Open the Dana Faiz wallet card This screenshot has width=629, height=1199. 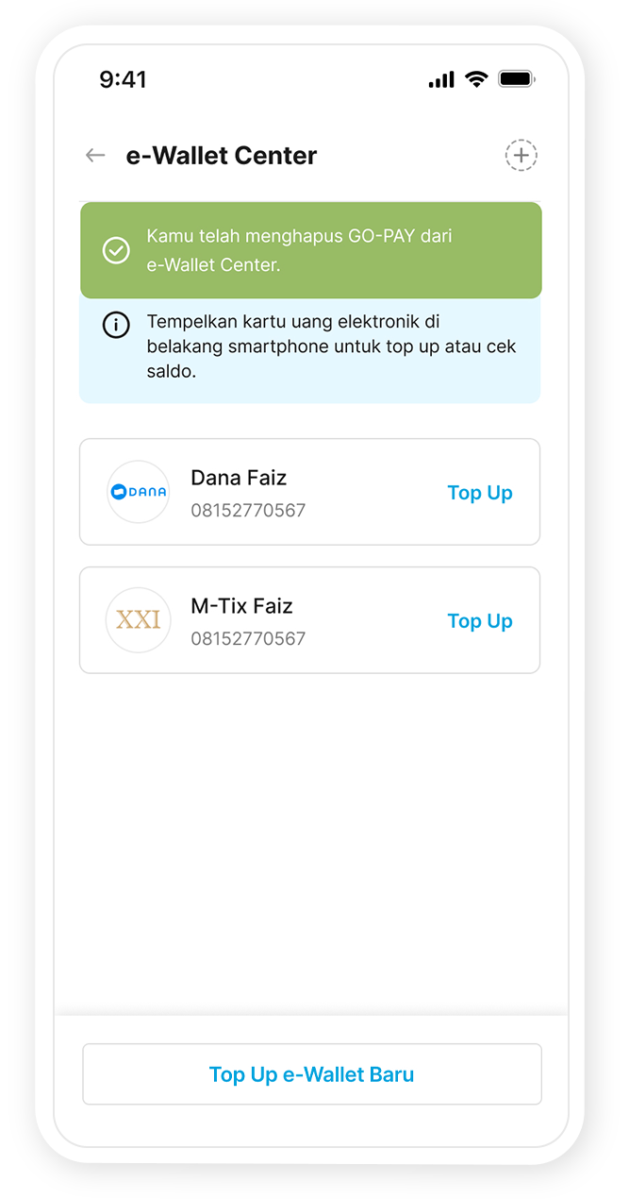[x=311, y=492]
